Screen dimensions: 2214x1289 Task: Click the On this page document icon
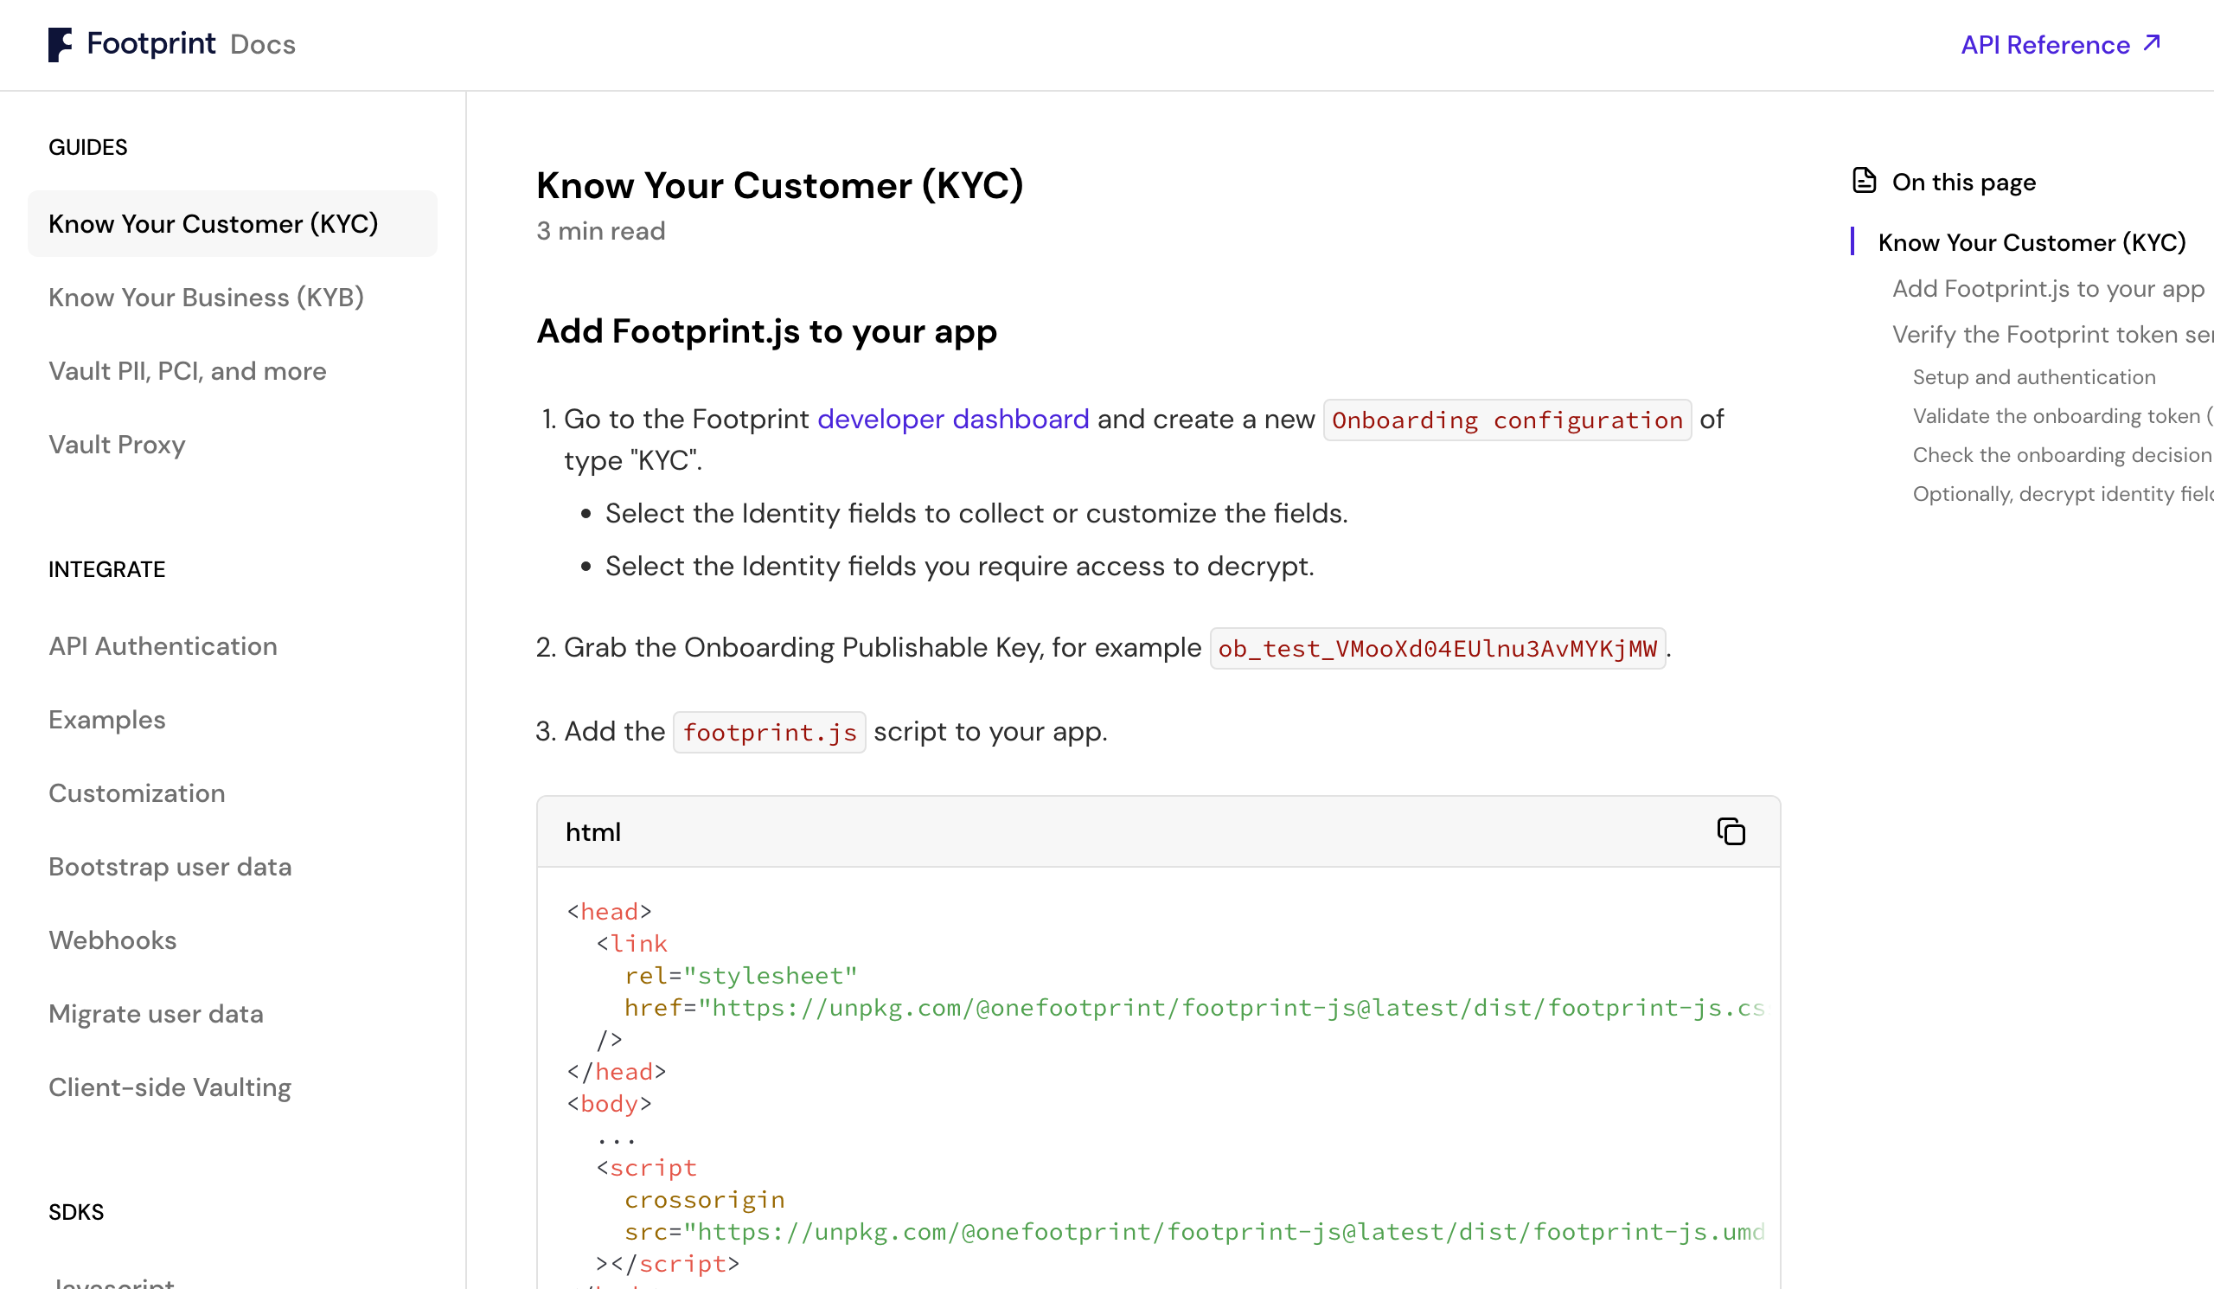(1865, 180)
